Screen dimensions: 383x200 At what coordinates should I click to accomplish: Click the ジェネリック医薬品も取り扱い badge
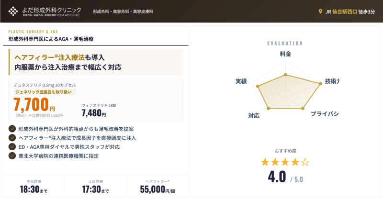tap(45, 91)
